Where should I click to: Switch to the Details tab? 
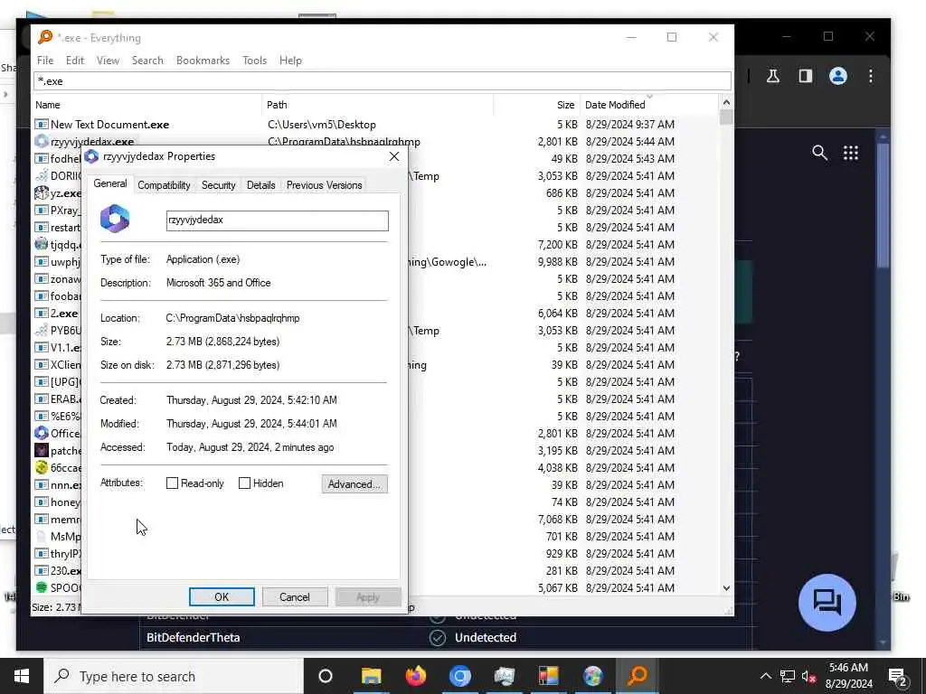[x=261, y=185]
